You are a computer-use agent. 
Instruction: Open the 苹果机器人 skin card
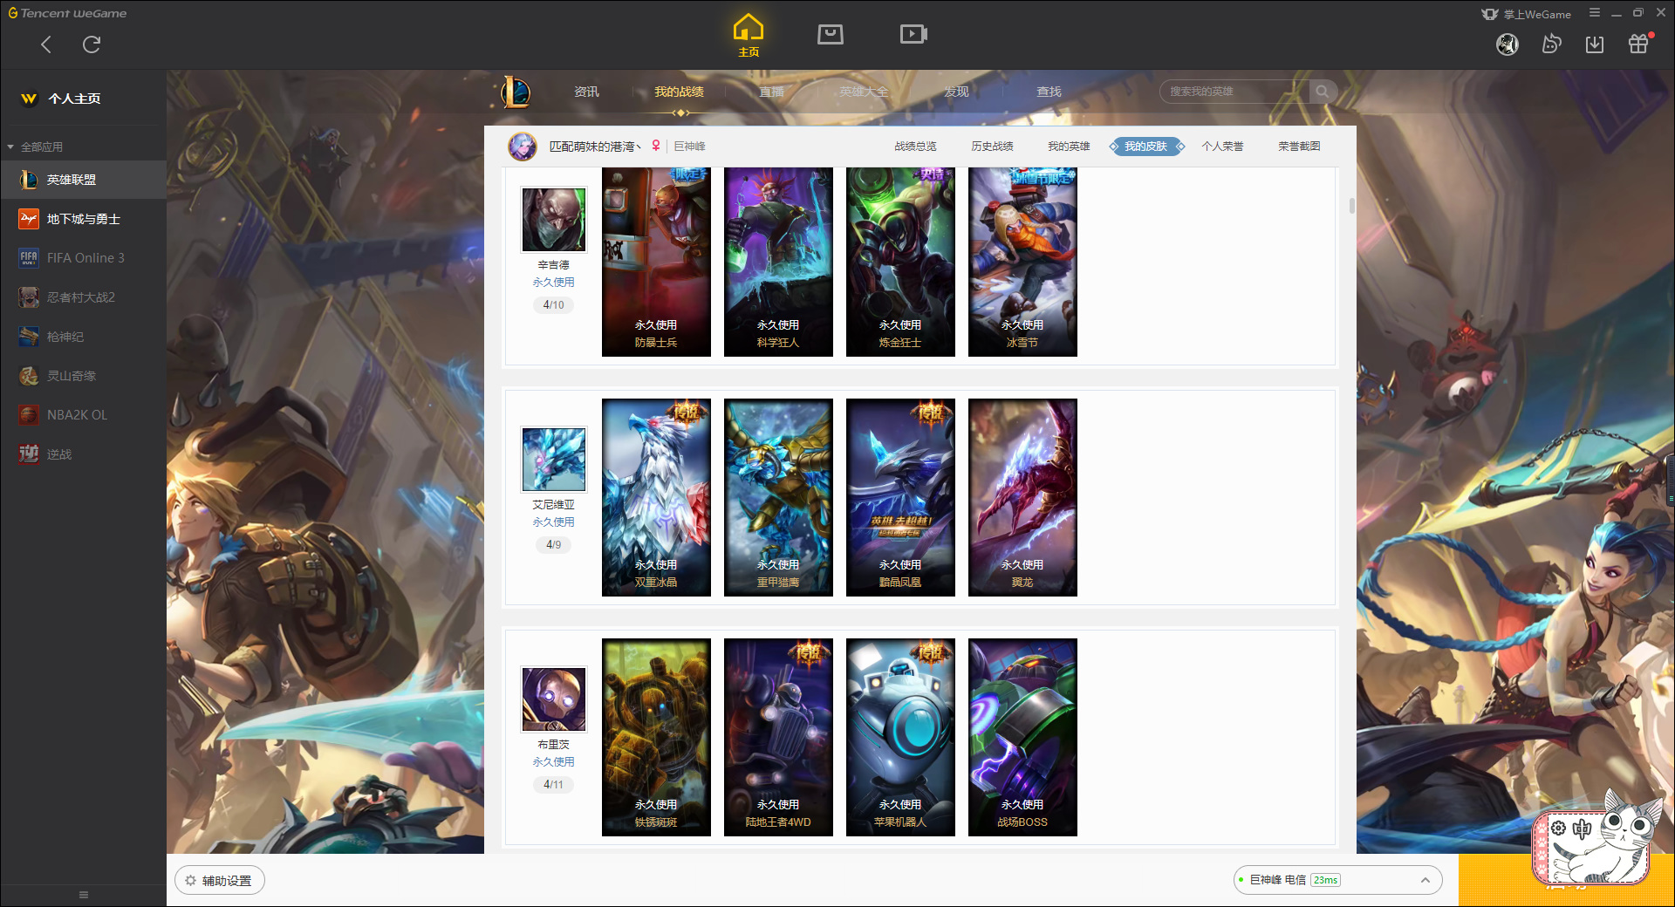(x=900, y=737)
